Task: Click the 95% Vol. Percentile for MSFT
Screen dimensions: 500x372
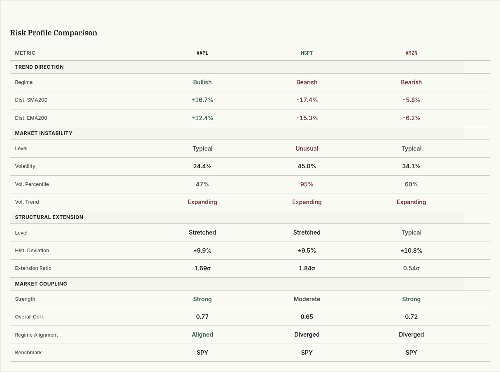Action: click(x=307, y=184)
